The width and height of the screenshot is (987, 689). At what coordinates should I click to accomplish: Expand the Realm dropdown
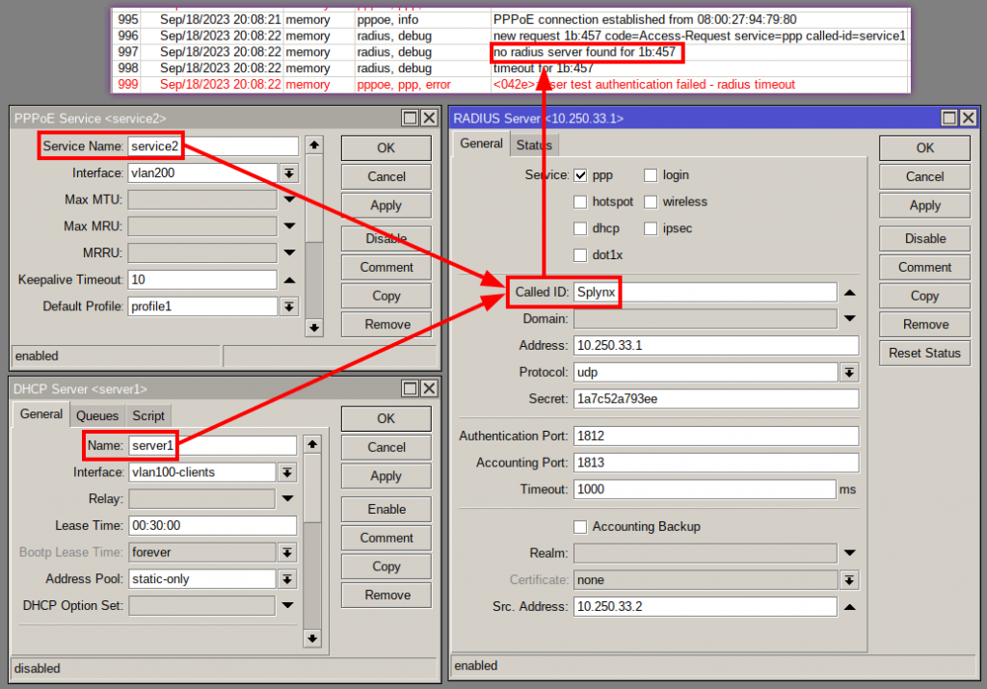[851, 552]
